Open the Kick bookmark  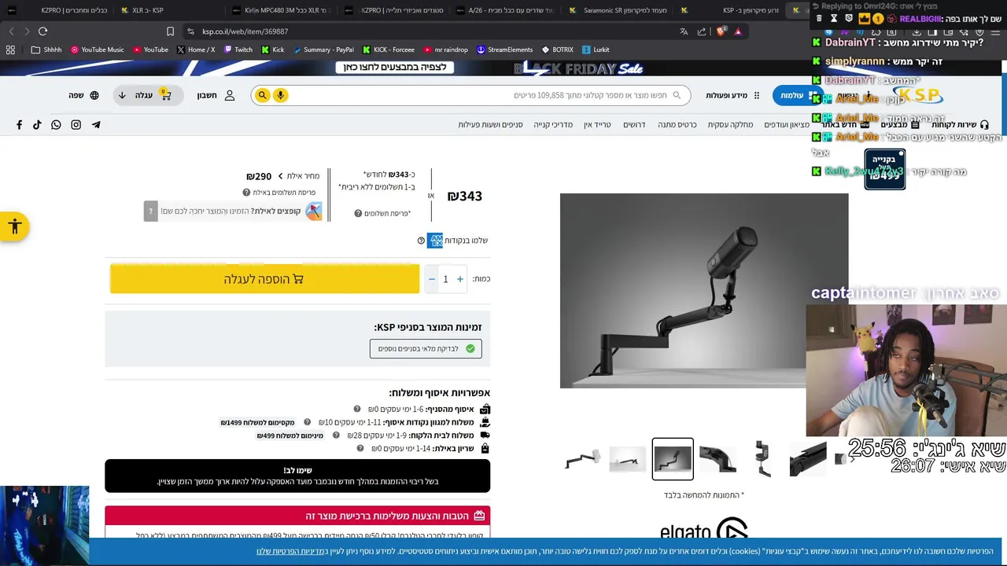(273, 50)
